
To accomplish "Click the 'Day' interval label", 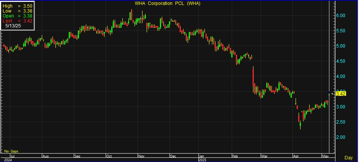I will [348, 158].
